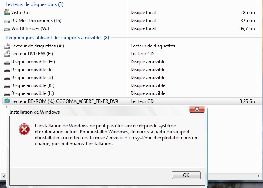This screenshot has width=263, height=188.
Task: Collapse the Périphériques utilisant des supports amovibles group
Action: pos(57,38)
